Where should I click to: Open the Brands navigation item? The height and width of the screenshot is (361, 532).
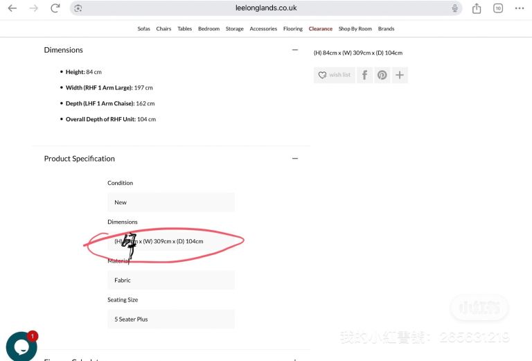tap(386, 29)
